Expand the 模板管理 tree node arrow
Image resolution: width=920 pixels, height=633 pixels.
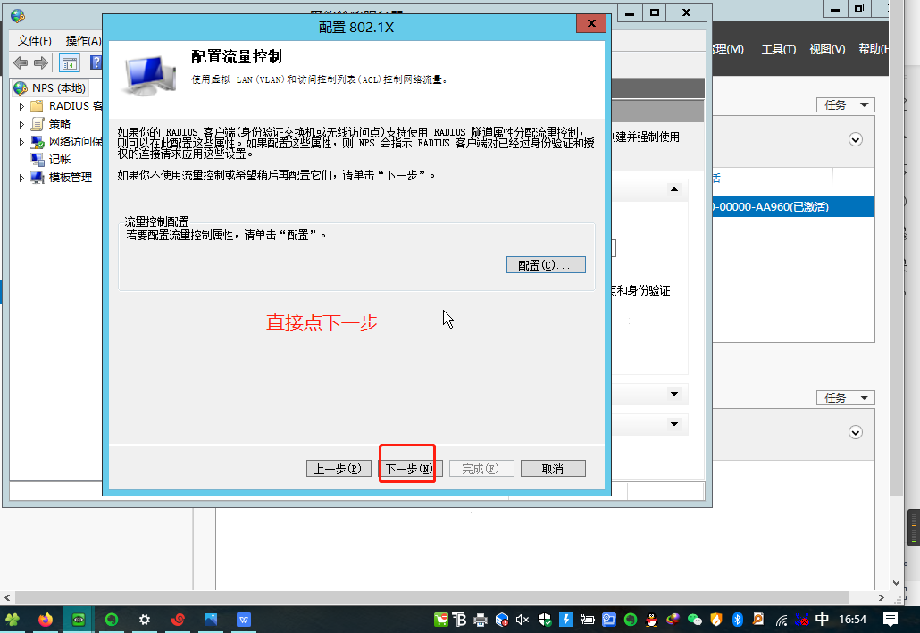(21, 177)
